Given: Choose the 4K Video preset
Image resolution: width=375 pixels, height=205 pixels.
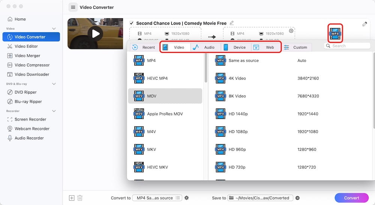Looking at the screenshot, I should coord(291,78).
